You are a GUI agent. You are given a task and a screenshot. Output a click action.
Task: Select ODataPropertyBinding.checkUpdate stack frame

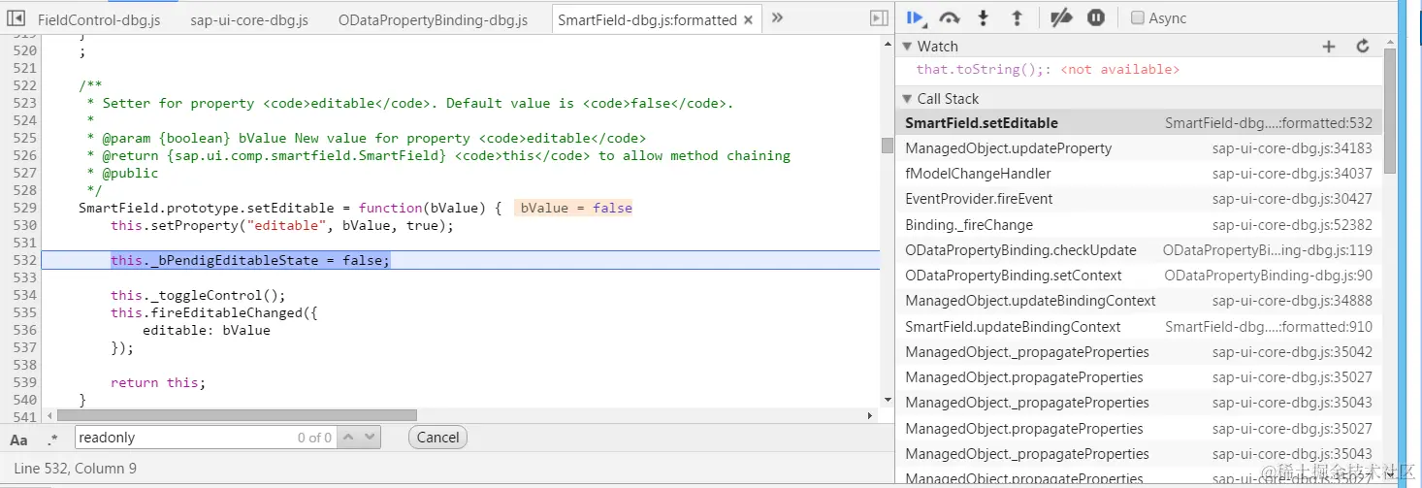[1139, 250]
